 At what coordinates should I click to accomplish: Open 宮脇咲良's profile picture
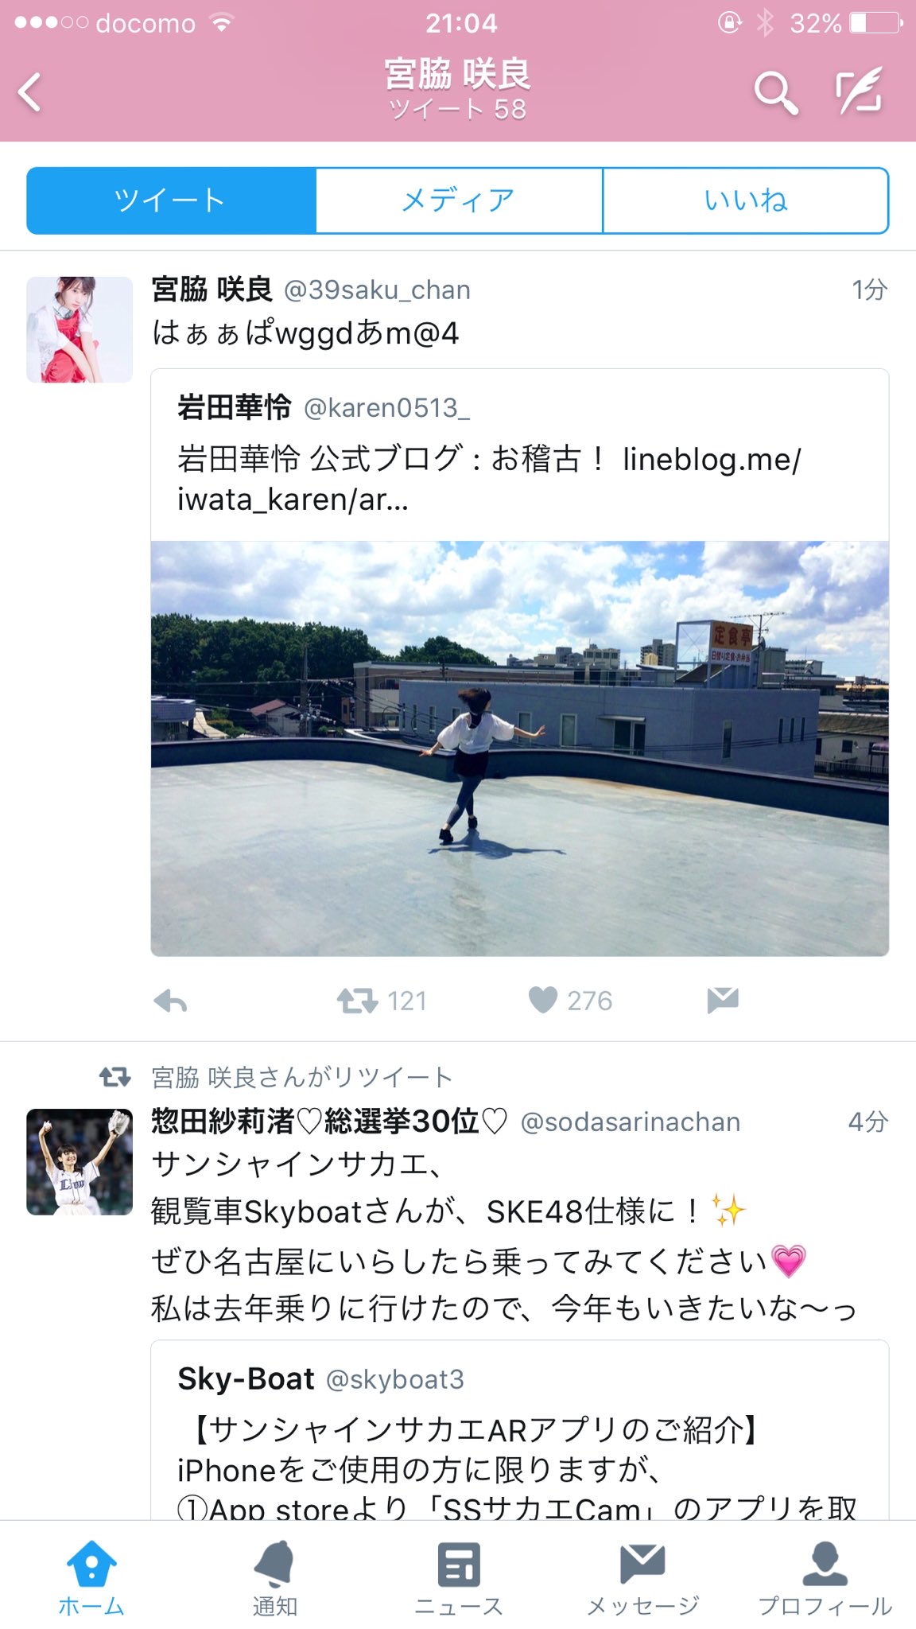click(x=80, y=329)
